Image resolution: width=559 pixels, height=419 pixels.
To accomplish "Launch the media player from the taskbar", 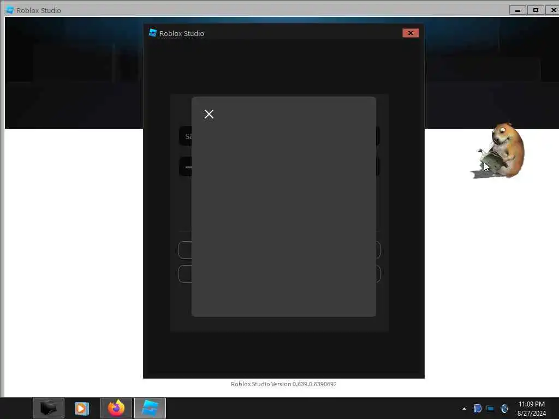I will tap(82, 408).
